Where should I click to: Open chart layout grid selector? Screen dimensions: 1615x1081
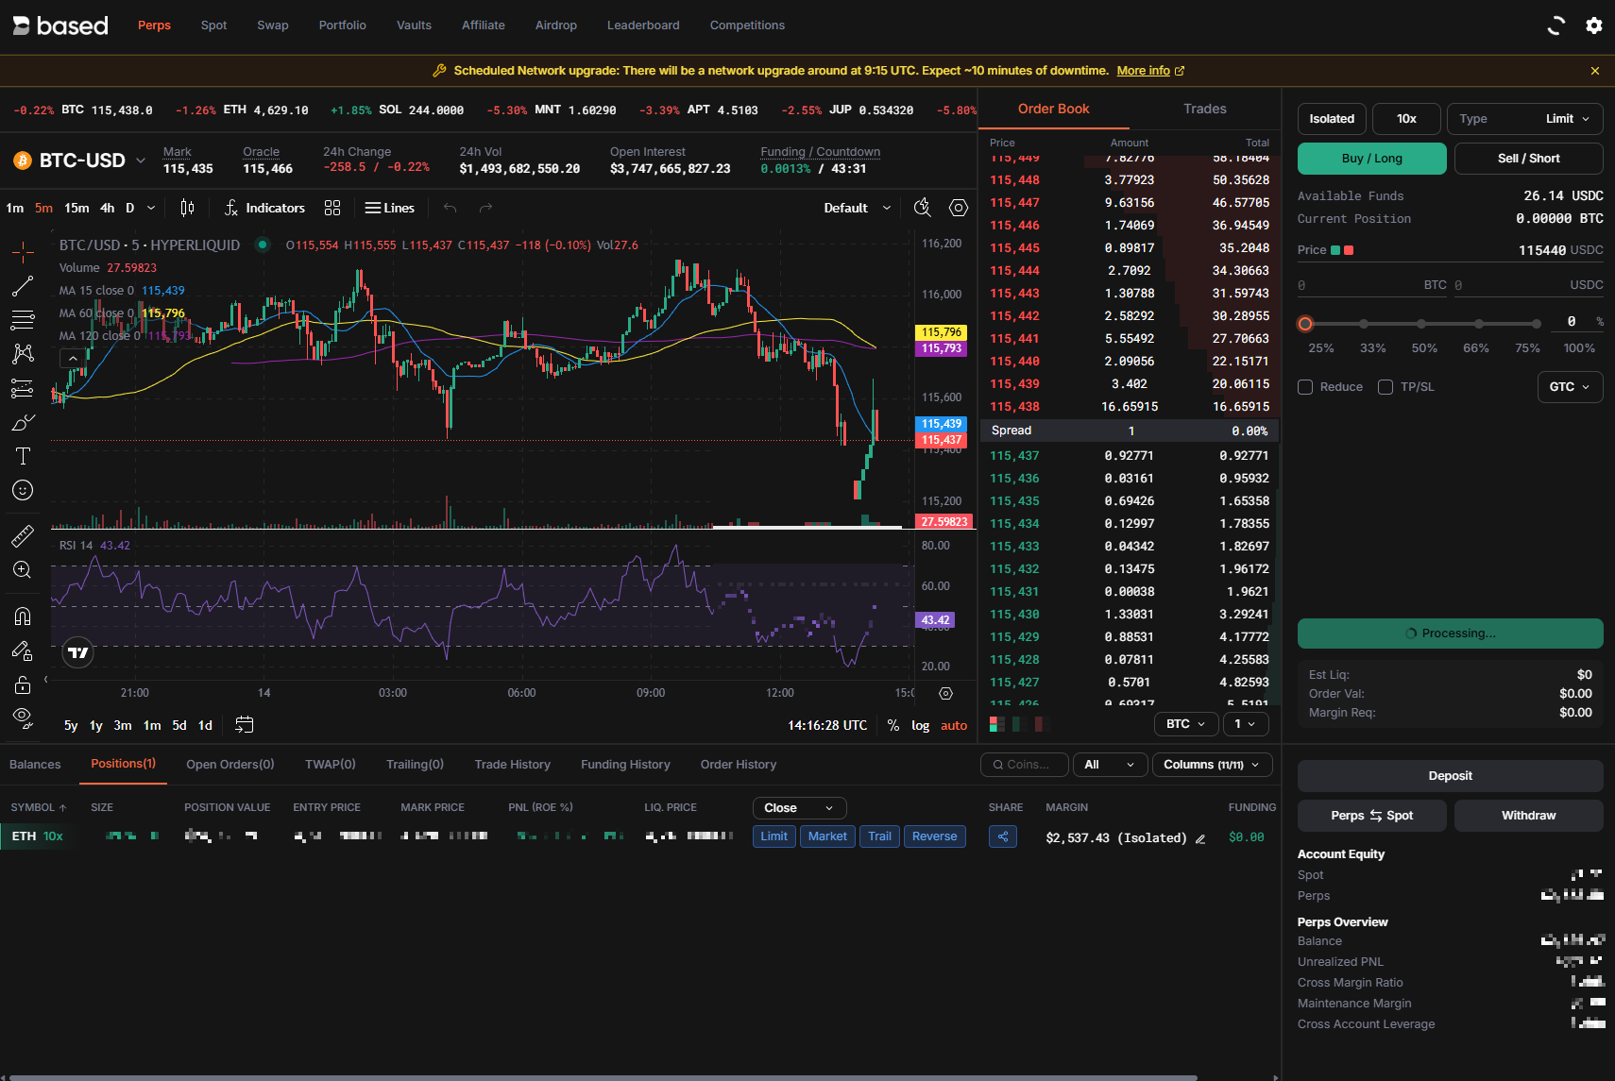tap(332, 208)
